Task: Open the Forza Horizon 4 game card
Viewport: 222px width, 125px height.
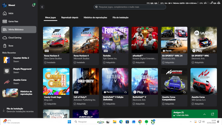Action: [x=86, y=46]
